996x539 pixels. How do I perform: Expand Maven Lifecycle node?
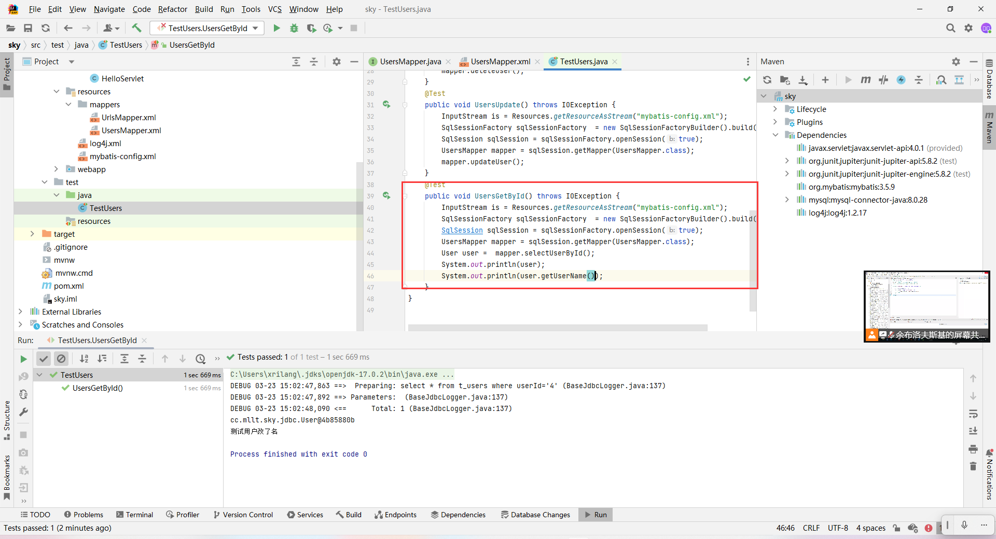pyautogui.click(x=775, y=109)
